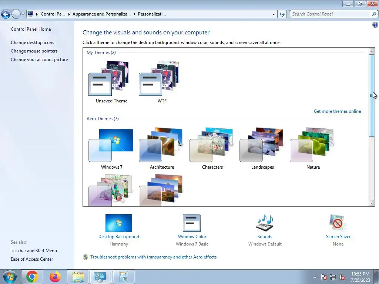
Task: Expand the address bar history dropdown
Action: tap(274, 14)
